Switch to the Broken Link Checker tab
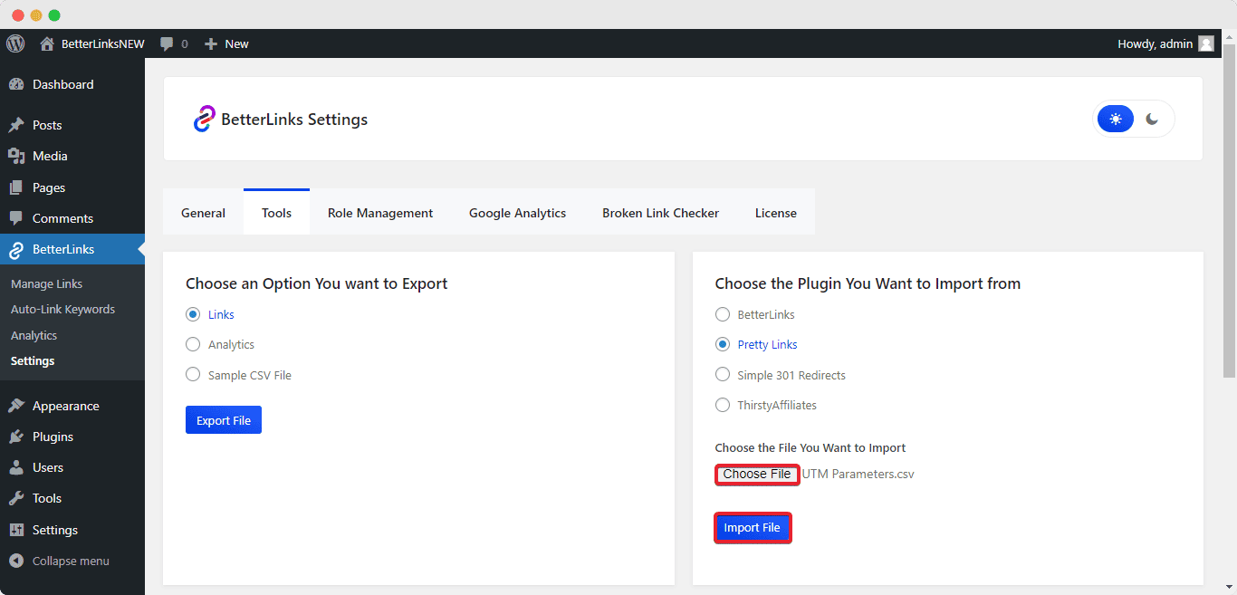Viewport: 1237px width, 595px height. click(x=660, y=213)
